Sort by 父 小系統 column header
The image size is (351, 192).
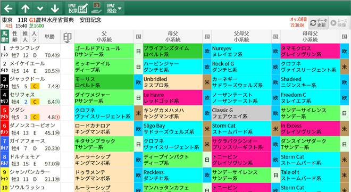click(x=104, y=37)
